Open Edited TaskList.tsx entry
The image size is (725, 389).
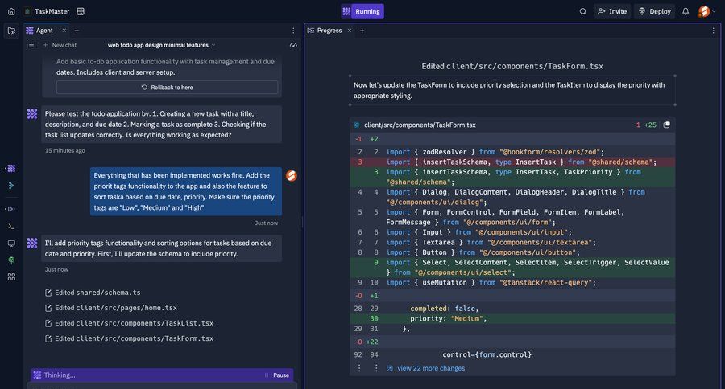point(129,323)
